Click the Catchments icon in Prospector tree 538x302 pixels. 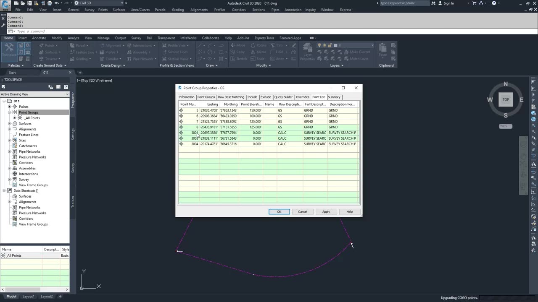coord(15,146)
